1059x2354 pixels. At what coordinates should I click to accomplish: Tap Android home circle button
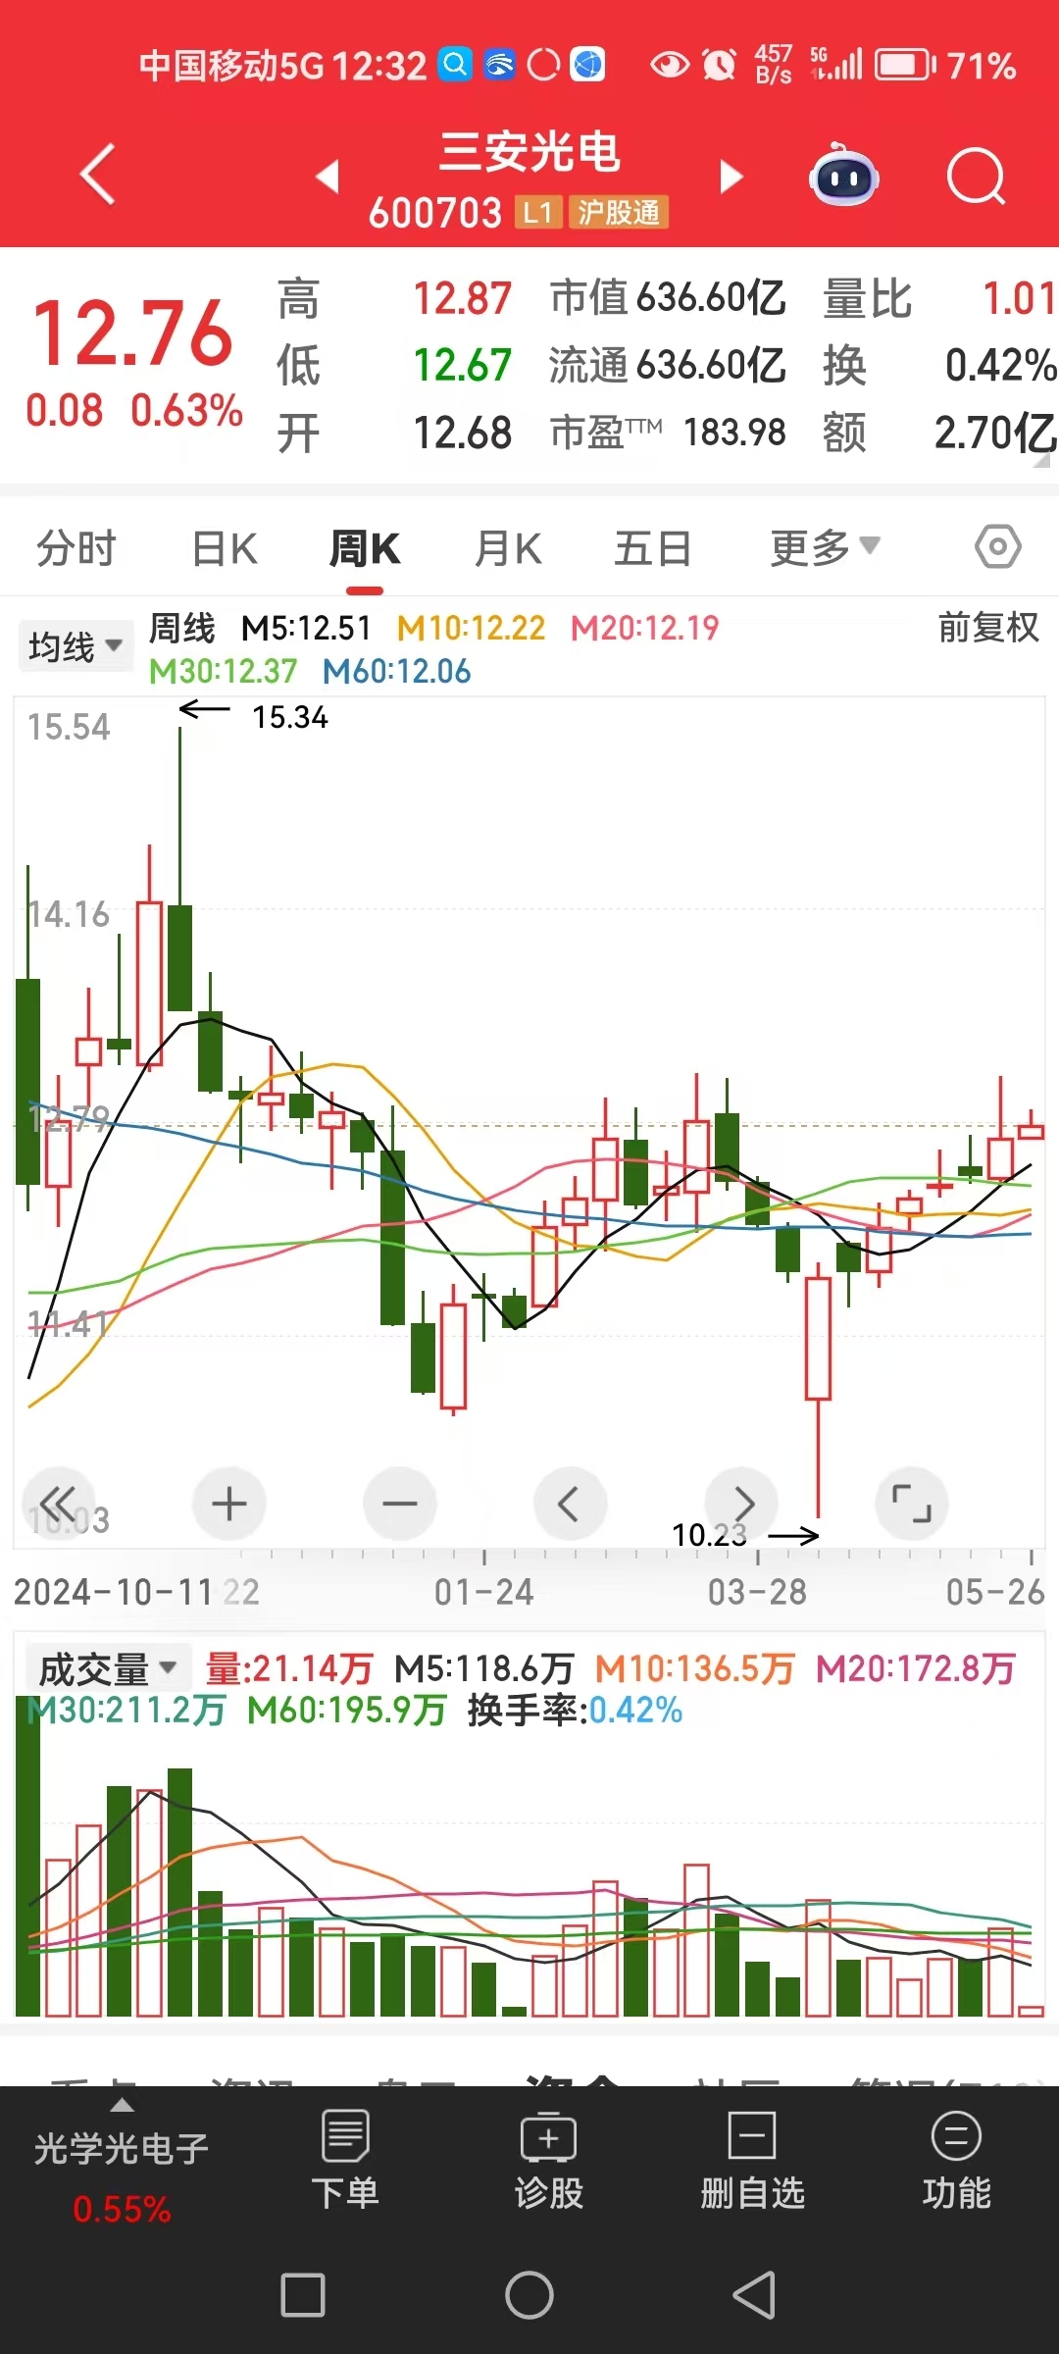point(529,2295)
